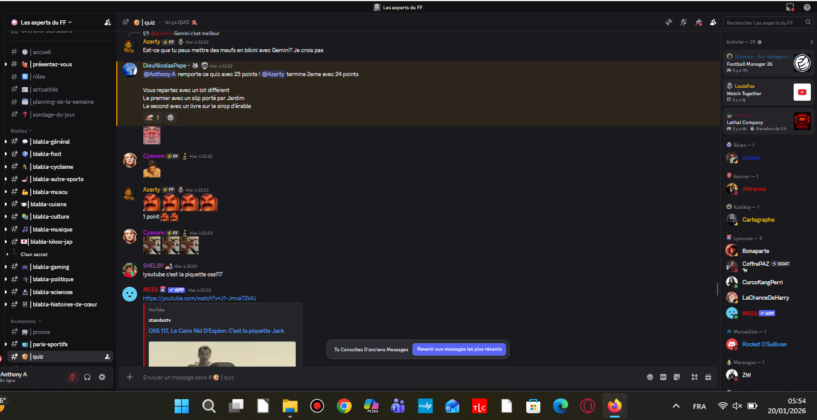Click Revenir aux messages les plus récents
This screenshot has height=420, width=817.
[x=459, y=349]
